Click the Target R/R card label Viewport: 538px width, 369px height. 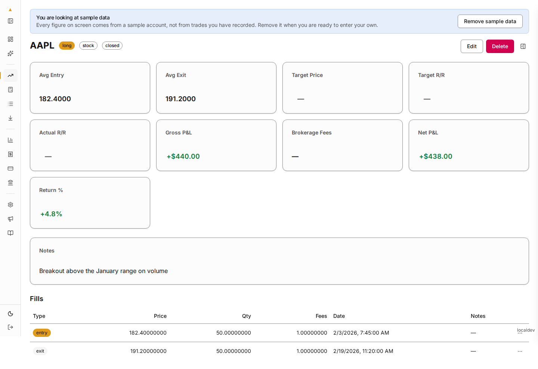point(431,75)
